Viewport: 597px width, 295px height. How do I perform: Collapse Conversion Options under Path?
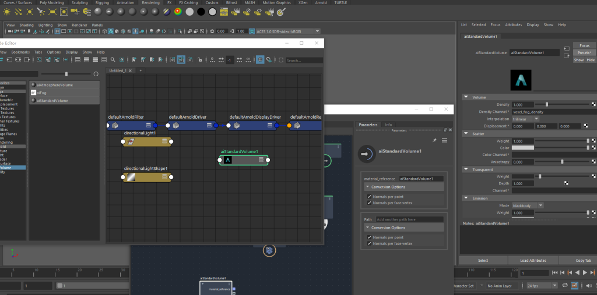click(x=403, y=228)
